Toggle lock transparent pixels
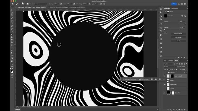 pyautogui.click(x=168, y=70)
